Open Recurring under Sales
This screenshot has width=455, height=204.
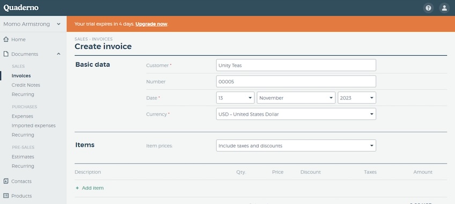(x=23, y=94)
